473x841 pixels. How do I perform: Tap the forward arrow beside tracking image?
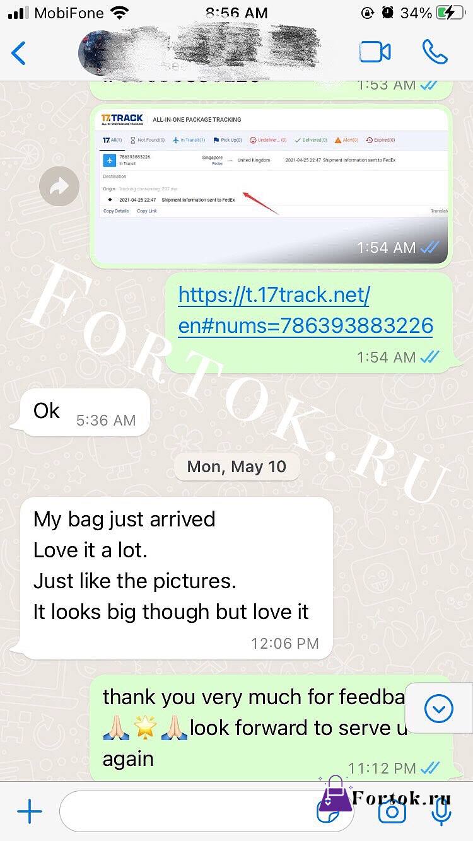59,186
